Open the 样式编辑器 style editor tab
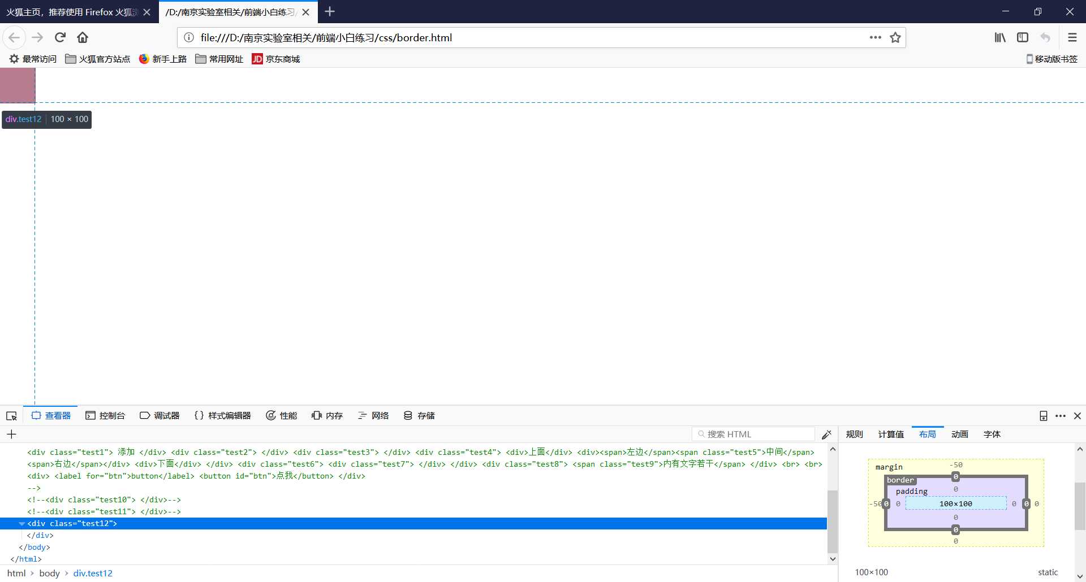The image size is (1086, 582). click(x=222, y=415)
